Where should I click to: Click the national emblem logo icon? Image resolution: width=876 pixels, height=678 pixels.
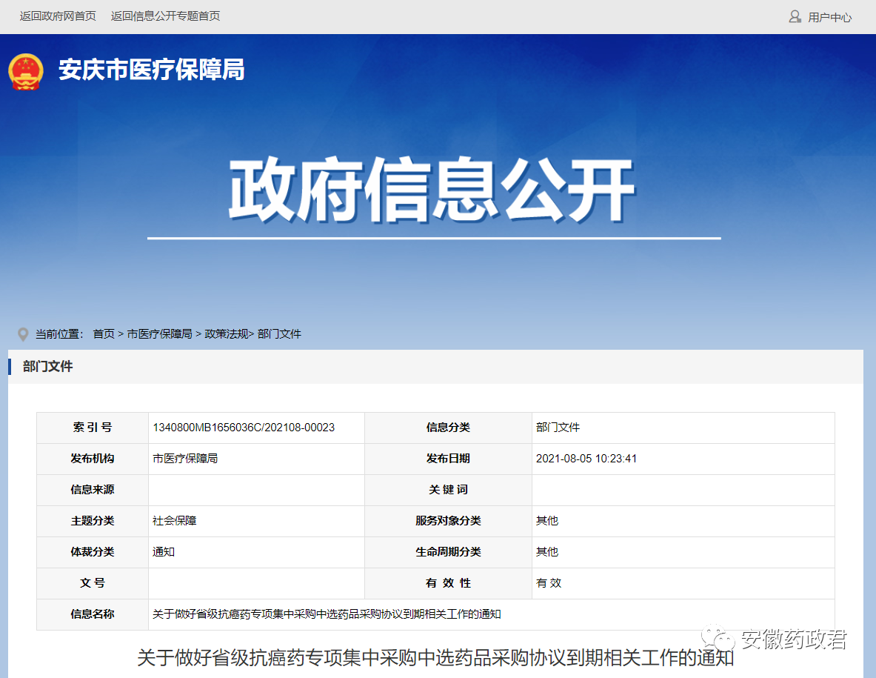click(26, 72)
